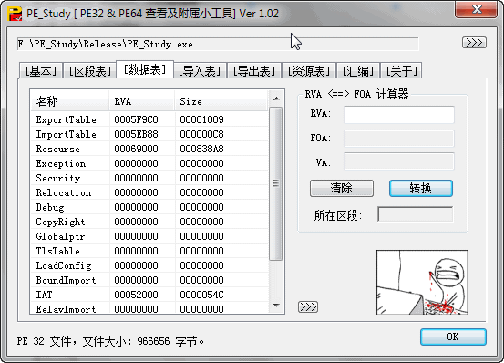Focus the RVA input field in calculator
This screenshot has height=363, width=504.
pos(399,114)
